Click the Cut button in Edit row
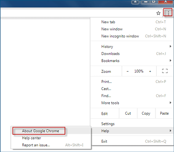 point(128,113)
